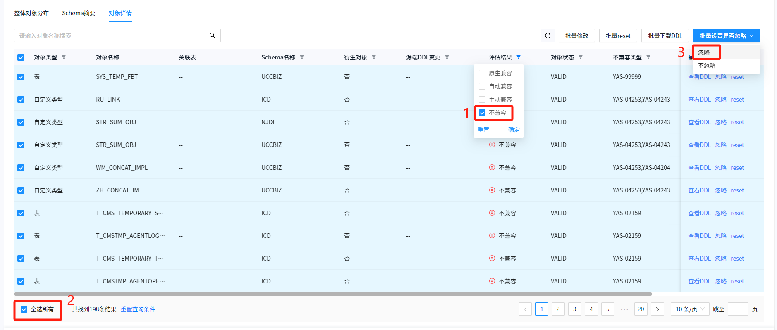
Task: Toggle the 评估结果 column filter icon
Action: coord(519,57)
